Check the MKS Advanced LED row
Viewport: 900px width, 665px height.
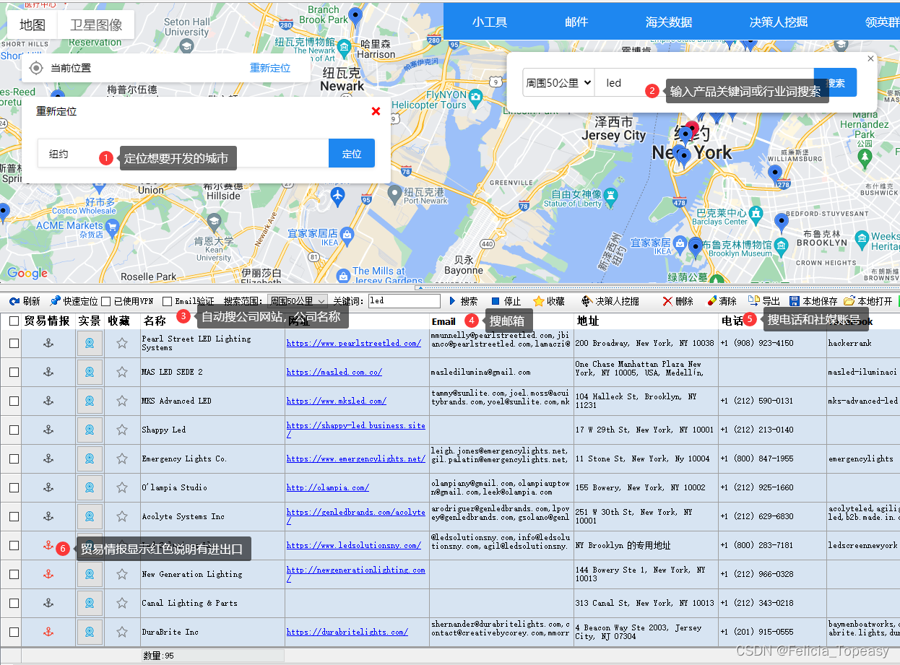coord(14,401)
